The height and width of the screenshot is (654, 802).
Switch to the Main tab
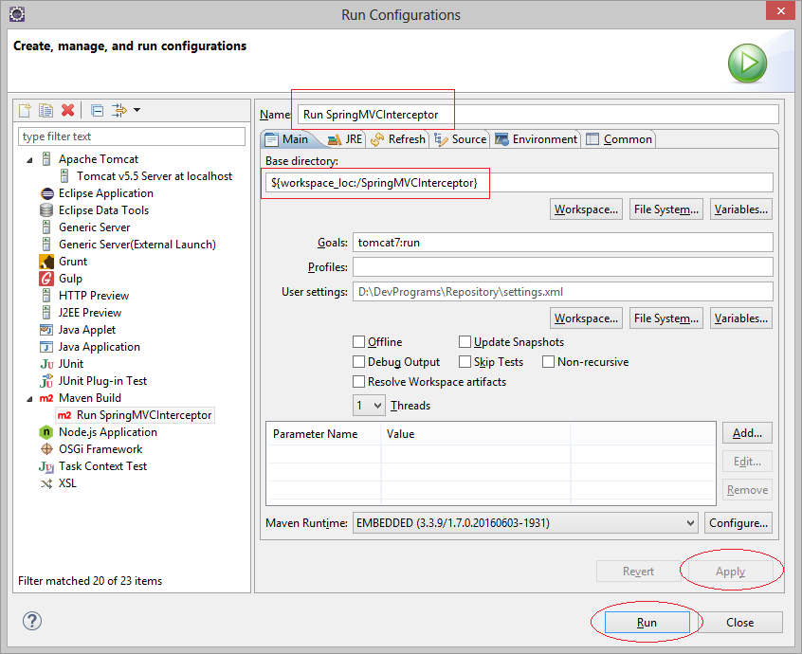pos(288,139)
